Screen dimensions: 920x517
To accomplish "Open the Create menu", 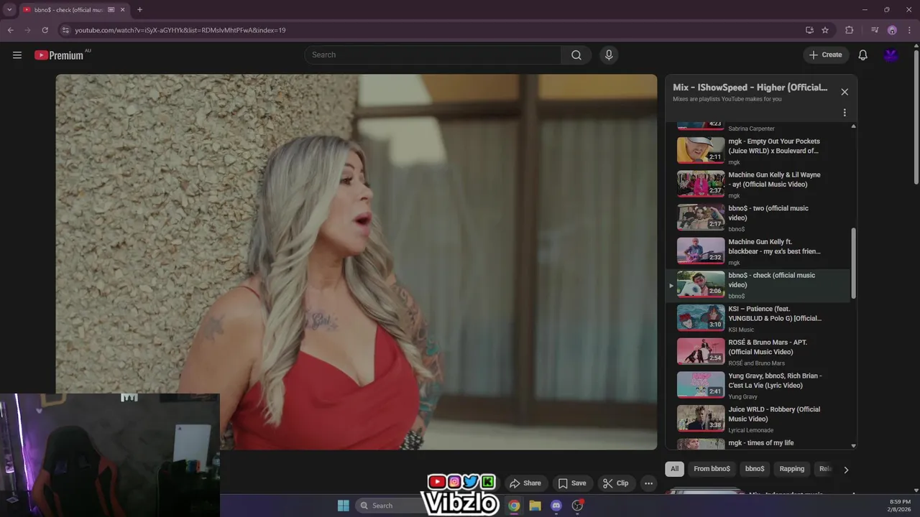I will [x=825, y=55].
